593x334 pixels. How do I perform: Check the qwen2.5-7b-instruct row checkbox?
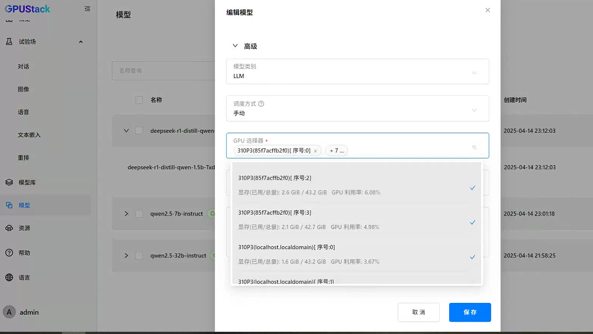click(x=139, y=214)
